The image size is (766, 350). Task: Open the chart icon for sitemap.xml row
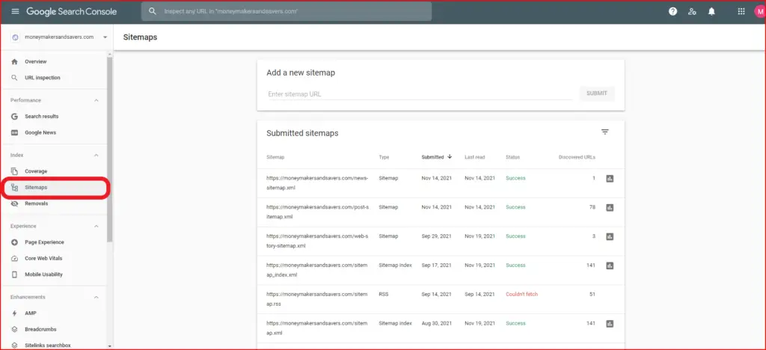point(610,324)
